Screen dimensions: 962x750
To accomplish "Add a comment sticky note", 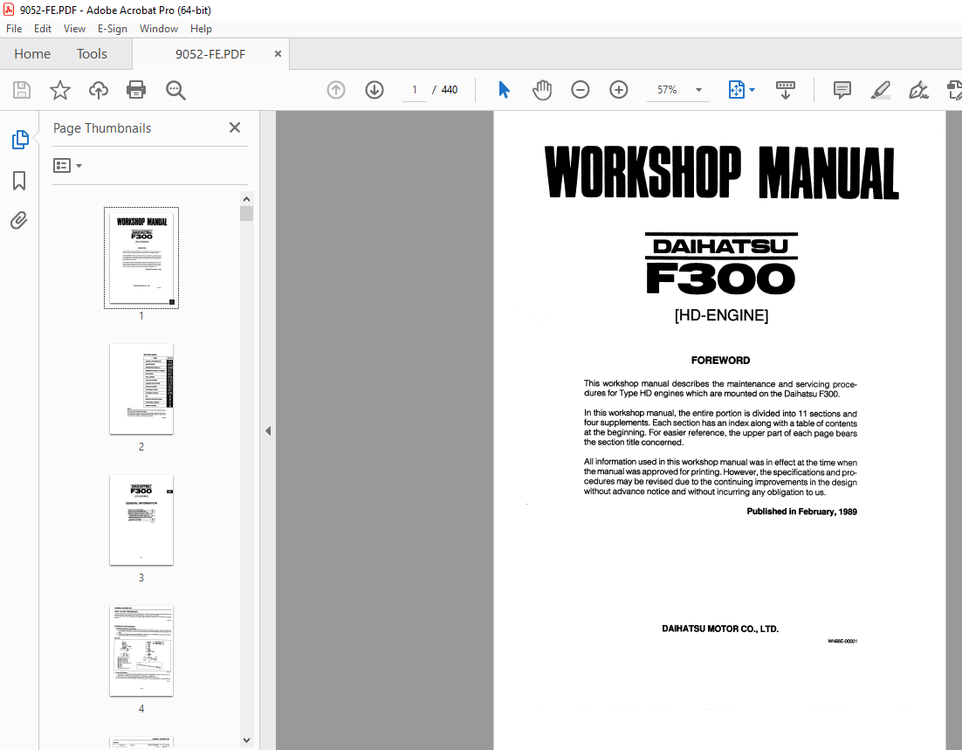I will (842, 90).
